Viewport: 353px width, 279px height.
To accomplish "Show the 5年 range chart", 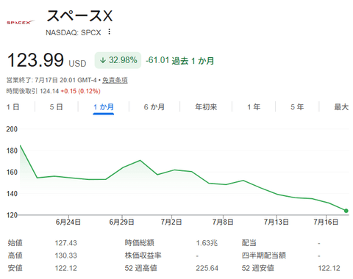I will (x=297, y=107).
